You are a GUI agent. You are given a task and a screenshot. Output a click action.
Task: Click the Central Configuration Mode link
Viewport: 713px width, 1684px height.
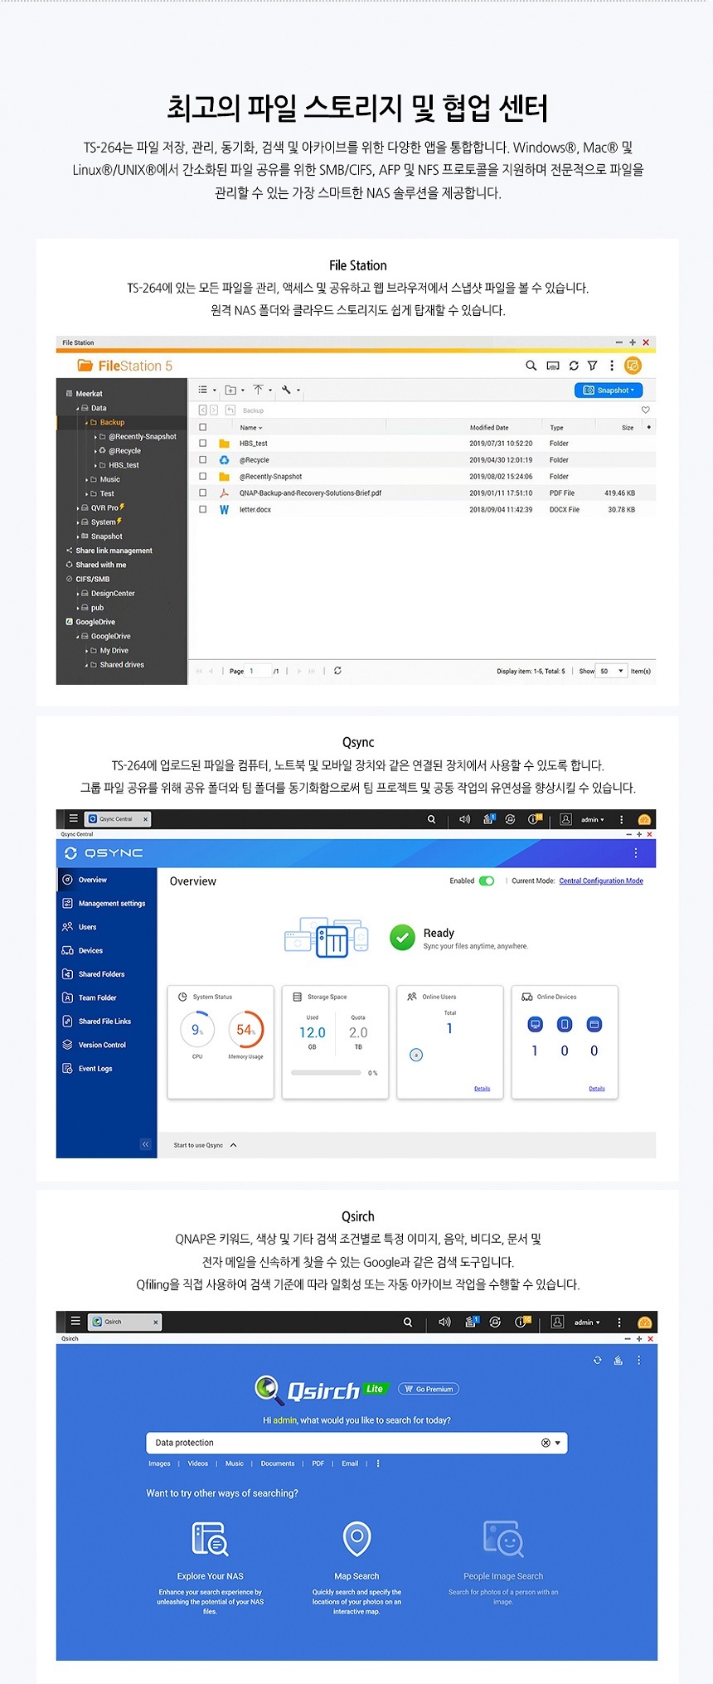(x=600, y=881)
